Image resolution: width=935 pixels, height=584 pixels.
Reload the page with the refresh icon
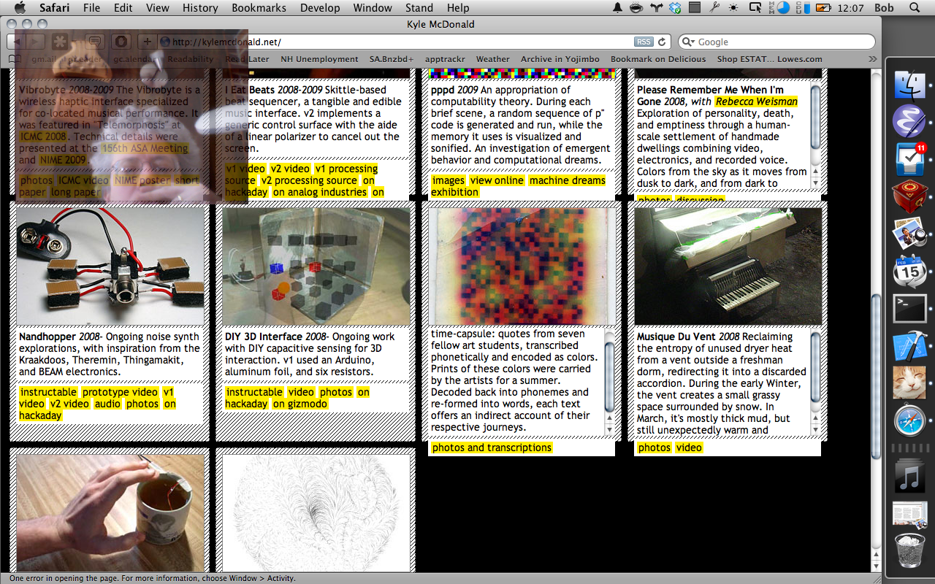(x=662, y=42)
